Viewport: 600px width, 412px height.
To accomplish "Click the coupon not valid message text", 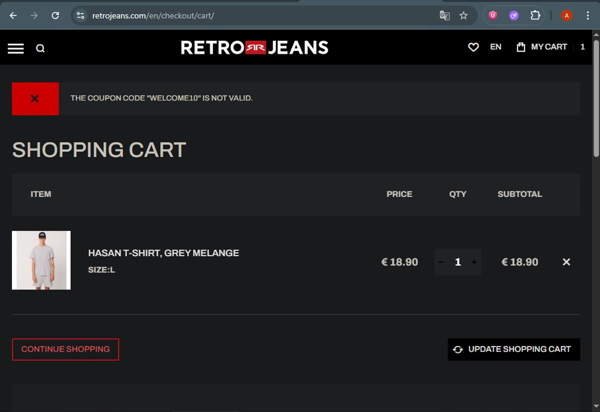I will click(x=162, y=98).
